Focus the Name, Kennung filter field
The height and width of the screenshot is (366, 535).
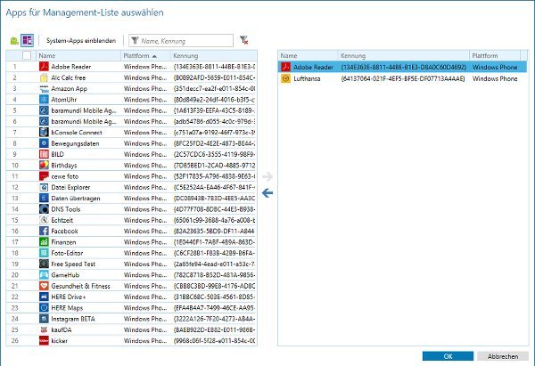coord(181,41)
